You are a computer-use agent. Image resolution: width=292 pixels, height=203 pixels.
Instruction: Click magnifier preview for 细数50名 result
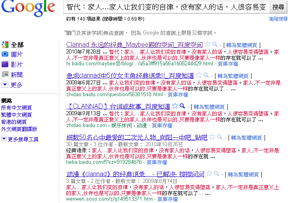219,137
